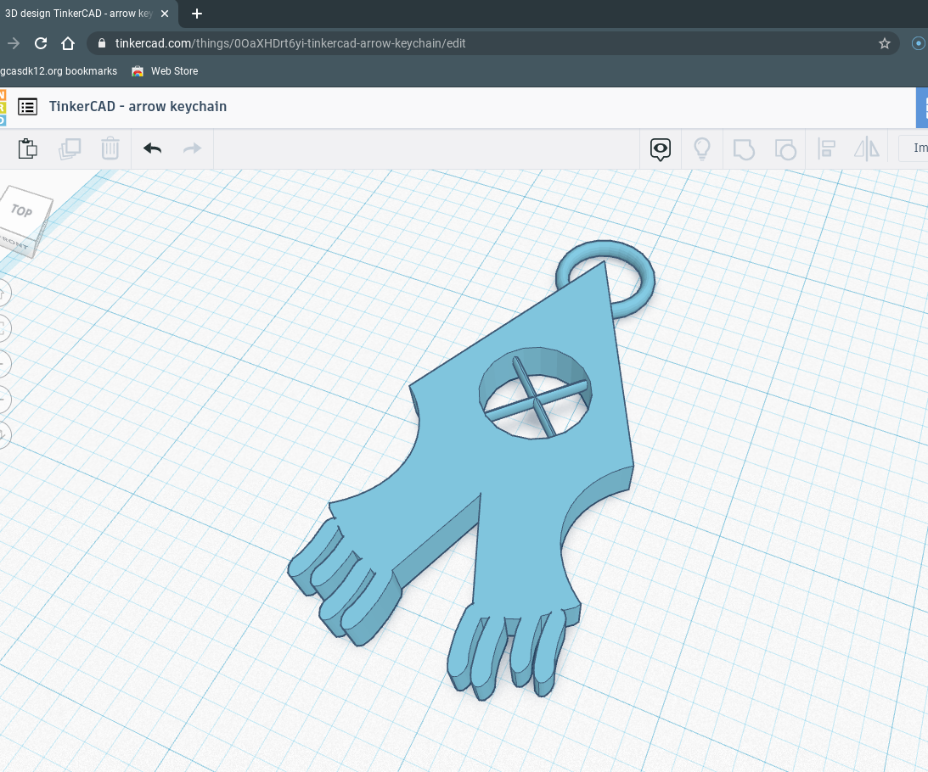Click the Mirror flip tool icon
Viewport: 928px width, 772px height.
pos(866,148)
